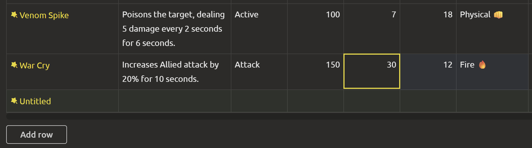Click the horizontal scrollbar below the table
Screen dimensions: 532x148
269,116
